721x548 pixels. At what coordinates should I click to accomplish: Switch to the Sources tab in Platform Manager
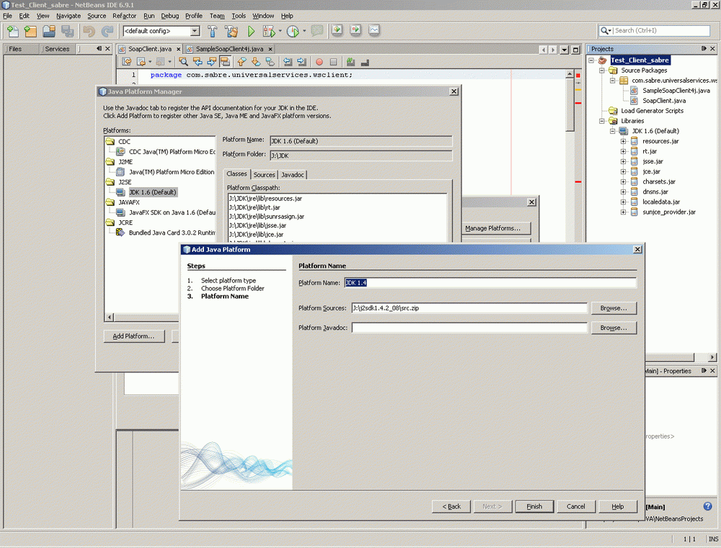pyautogui.click(x=264, y=174)
